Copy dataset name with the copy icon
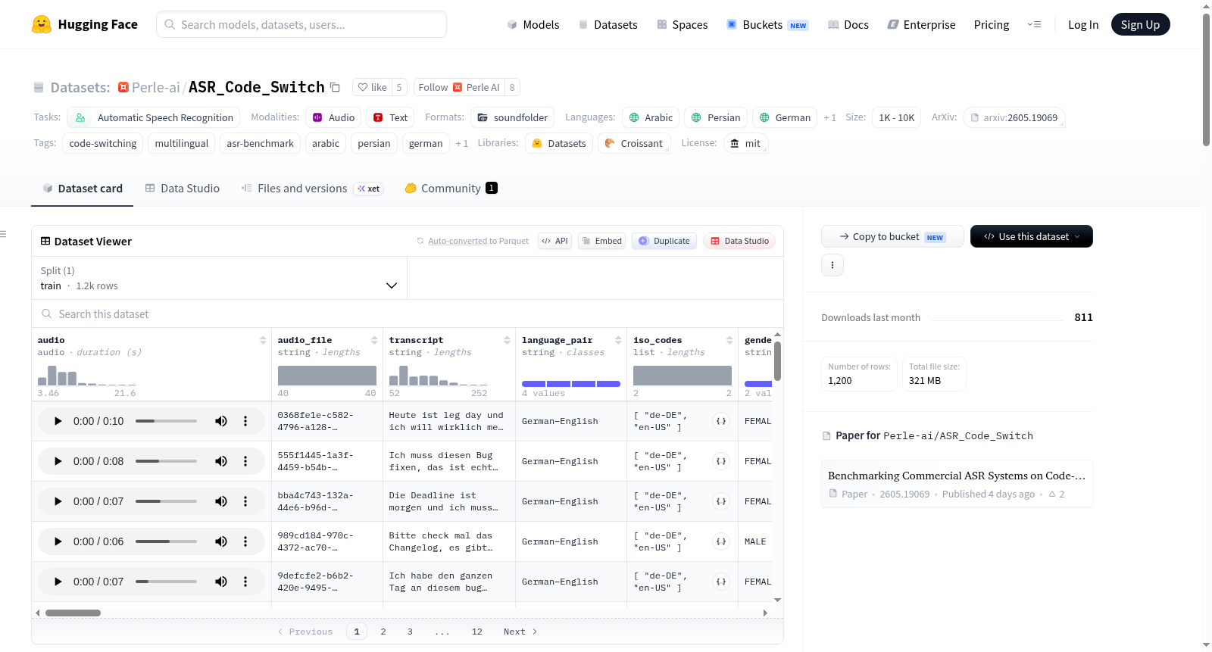Screen dimensions: 1212x652 [335, 87]
